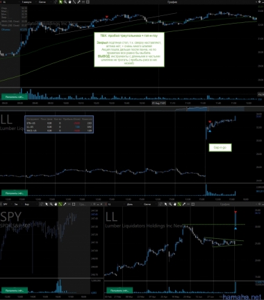Pick the trend line tool in the top chart toolbar
This screenshot has width=264, height=300.
point(74,2)
